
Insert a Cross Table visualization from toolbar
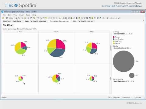(66, 18)
